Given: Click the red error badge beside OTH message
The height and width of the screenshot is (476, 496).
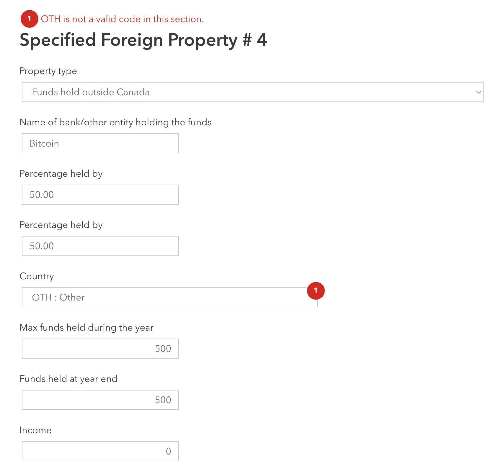Looking at the screenshot, I should (x=29, y=19).
